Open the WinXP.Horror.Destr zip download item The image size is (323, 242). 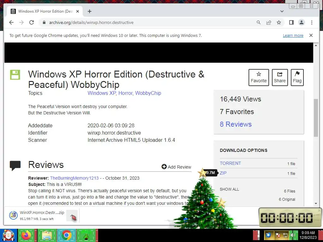point(37,216)
